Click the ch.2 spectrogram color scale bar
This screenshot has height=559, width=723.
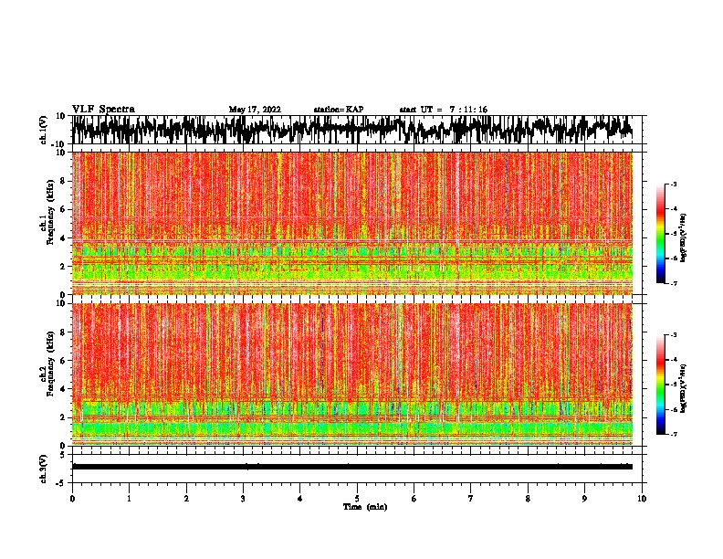(x=661, y=385)
